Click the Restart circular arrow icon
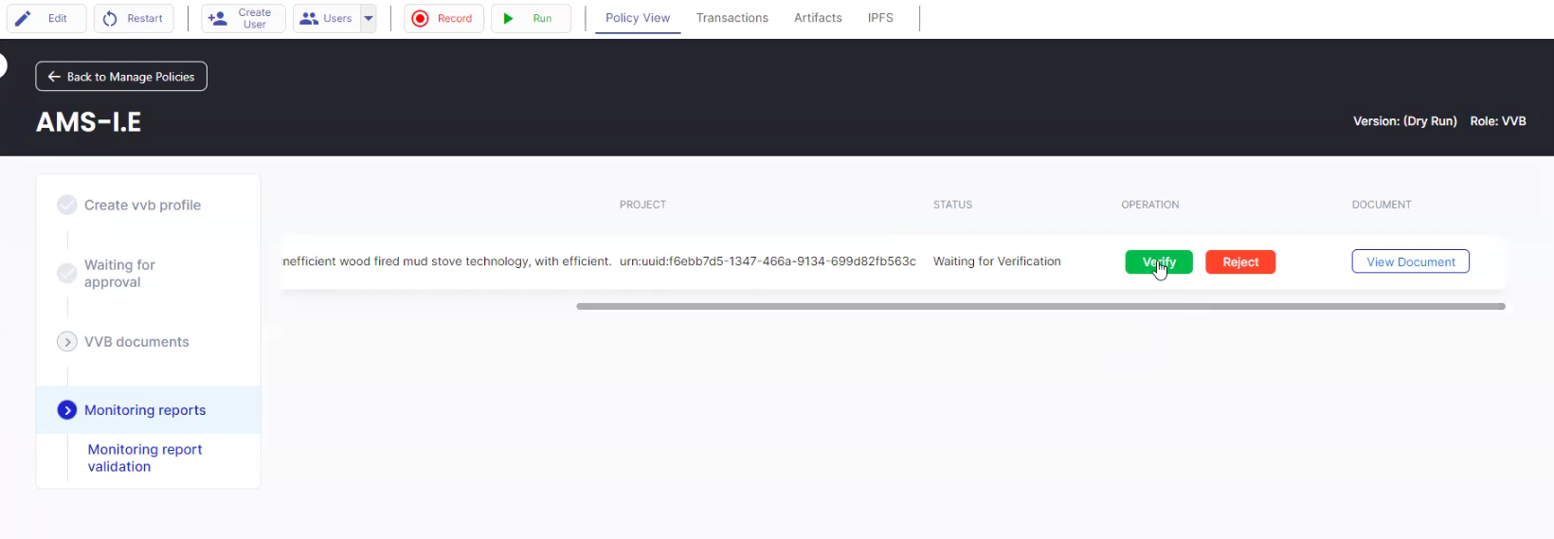This screenshot has width=1554, height=539. (x=110, y=18)
